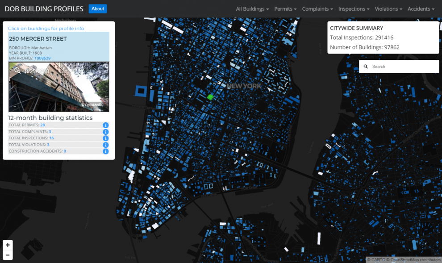This screenshot has height=263, width=442.
Task: Open the Violations menu
Action: 388,9
